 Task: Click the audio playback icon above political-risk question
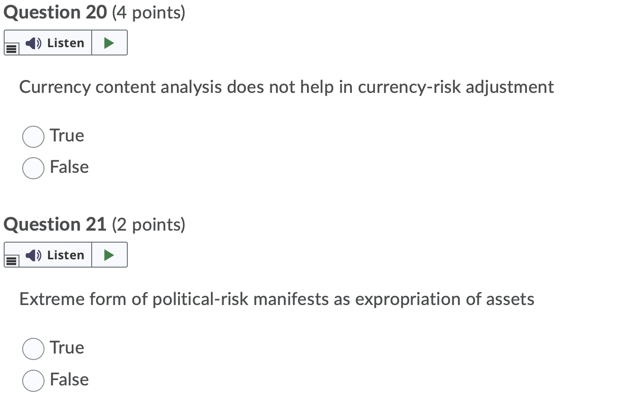tap(32, 255)
